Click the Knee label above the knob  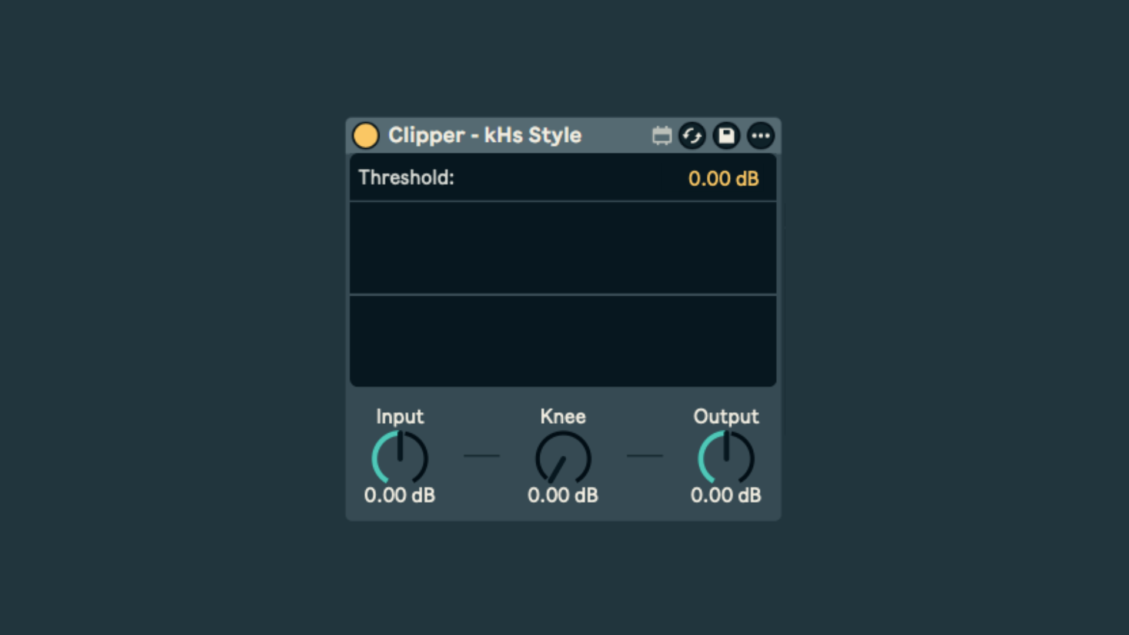pos(563,417)
